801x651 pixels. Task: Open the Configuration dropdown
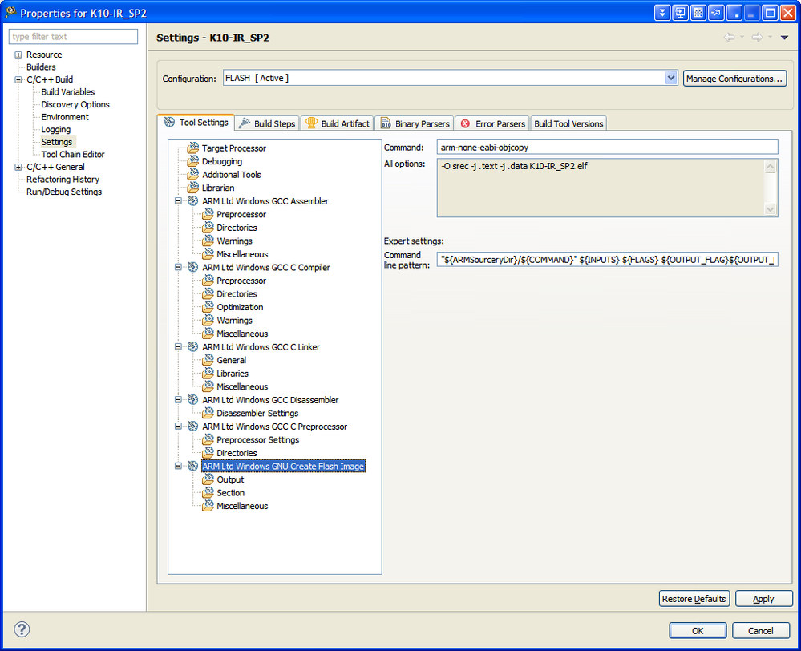point(671,79)
